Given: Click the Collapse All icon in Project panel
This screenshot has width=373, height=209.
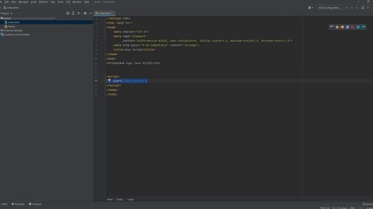Looking at the screenshot, I should click(79, 13).
